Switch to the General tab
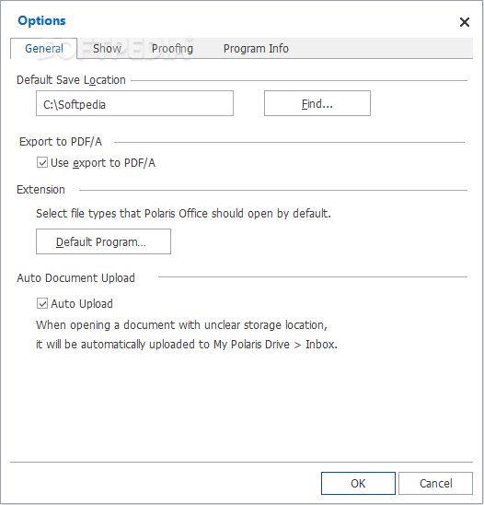484x505 pixels. (x=44, y=49)
